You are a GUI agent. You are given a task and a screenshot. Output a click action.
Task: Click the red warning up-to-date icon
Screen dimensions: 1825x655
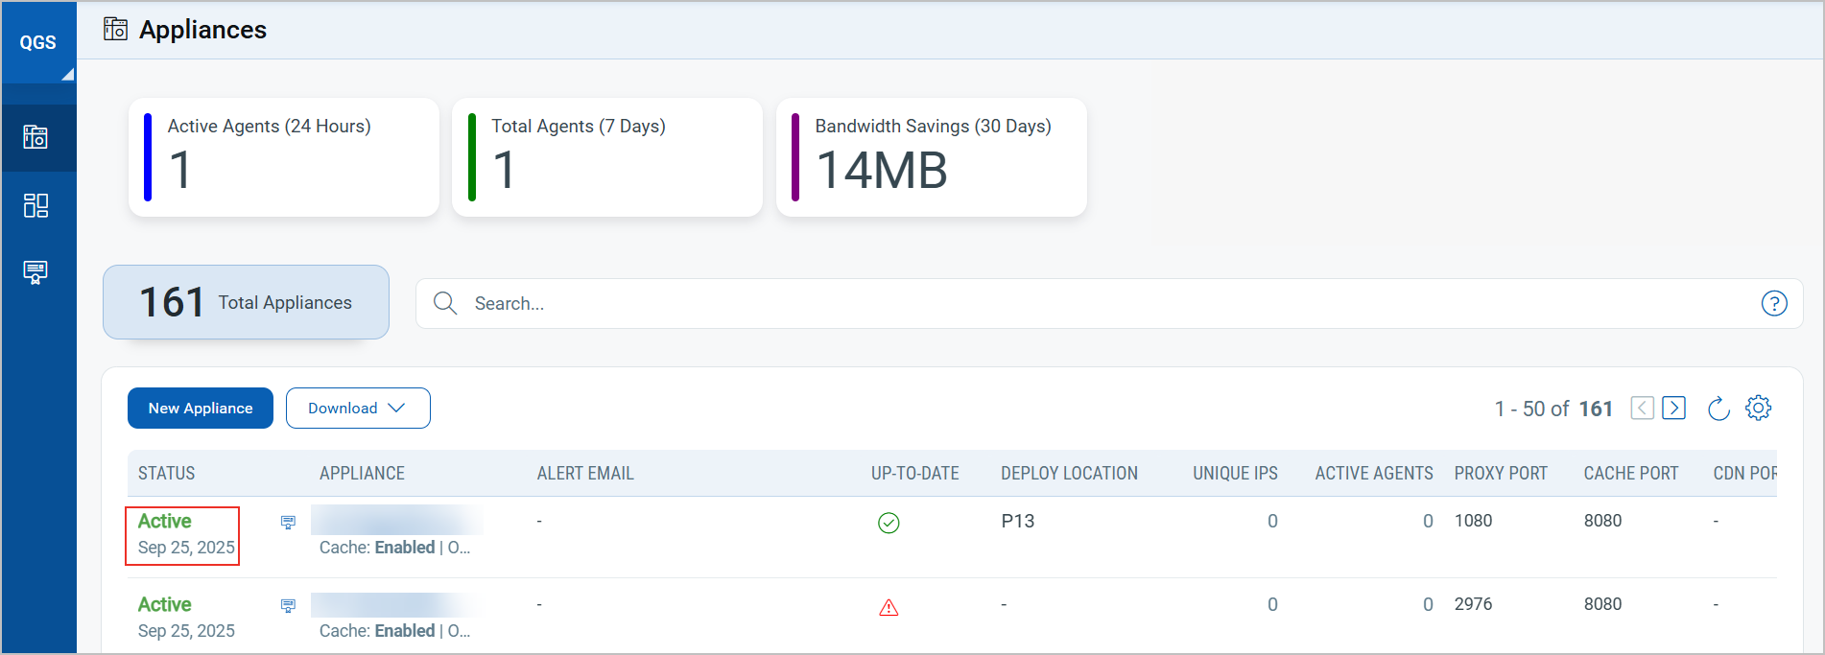[889, 607]
